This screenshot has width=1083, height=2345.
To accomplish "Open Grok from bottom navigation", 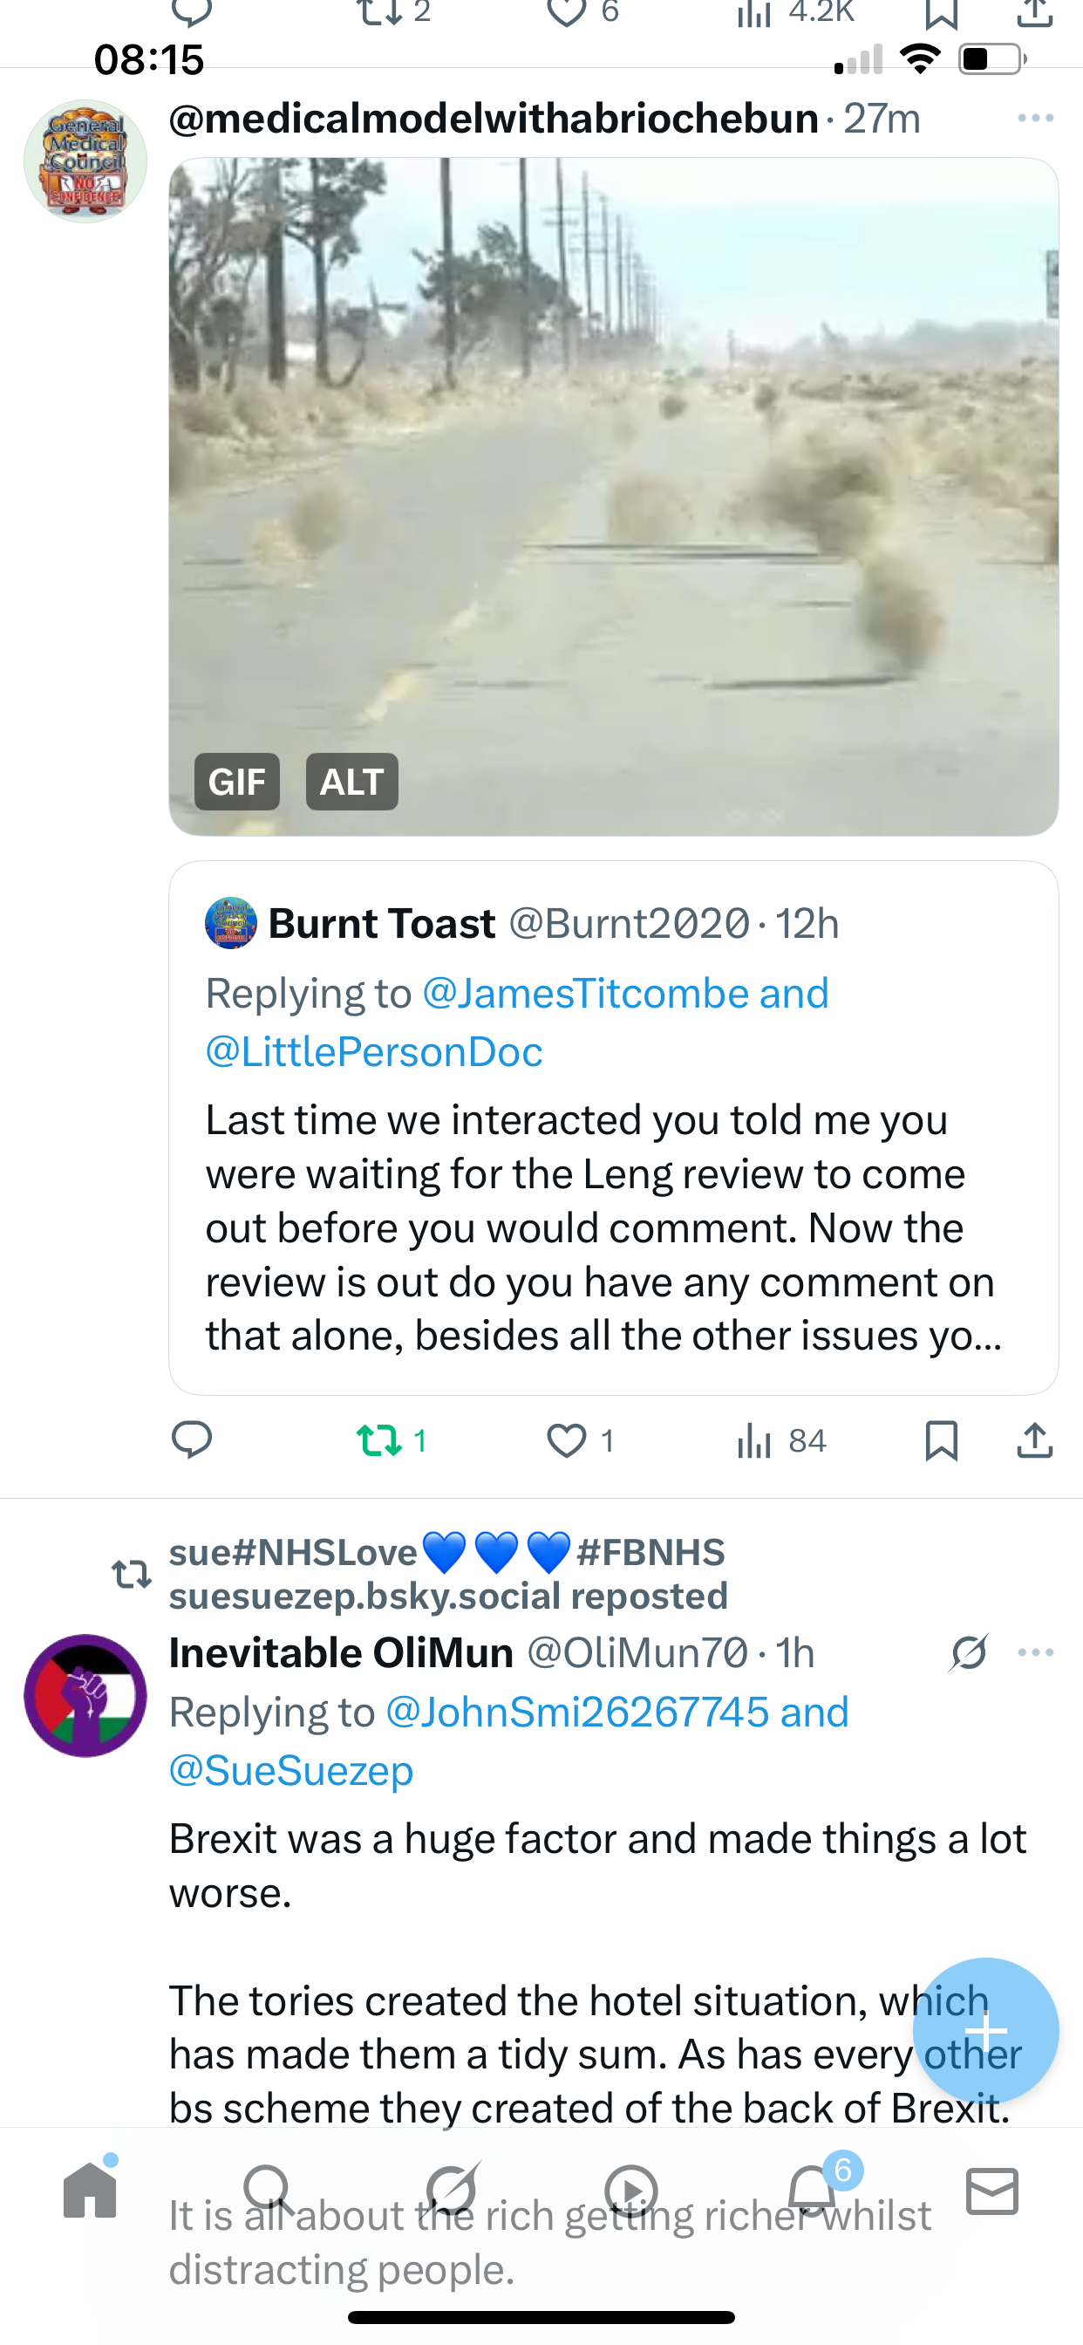I will [452, 2191].
